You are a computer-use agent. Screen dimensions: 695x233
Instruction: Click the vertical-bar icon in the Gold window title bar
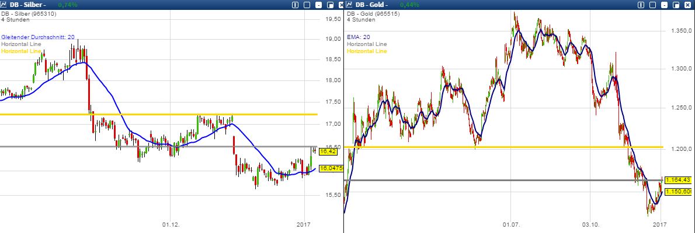coord(641,5)
